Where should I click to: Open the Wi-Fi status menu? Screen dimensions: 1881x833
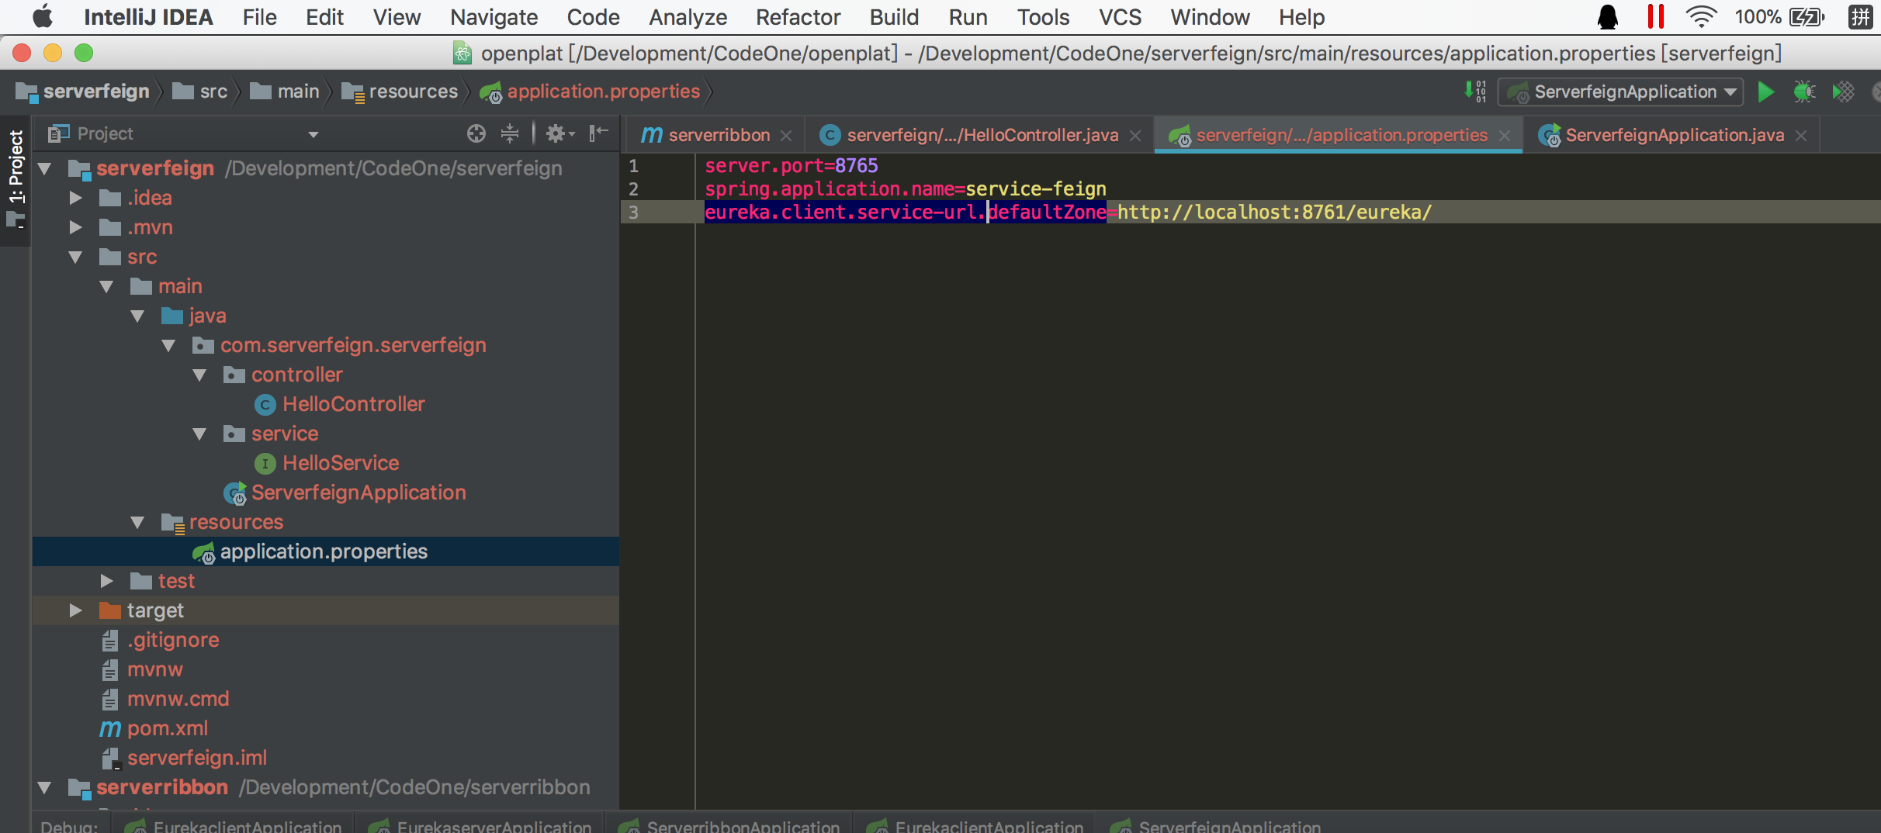(1700, 16)
